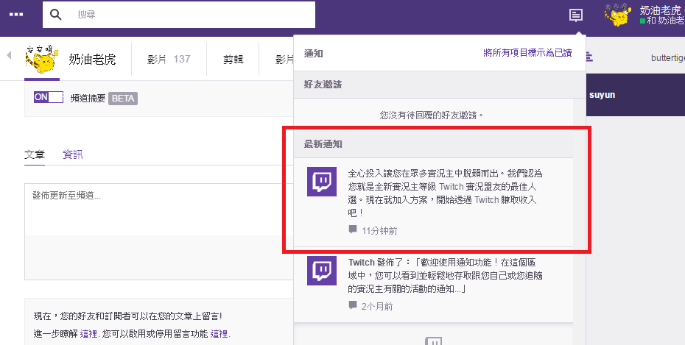Switch to the 剪輯 tab
This screenshot has height=345, width=685.
point(233,60)
